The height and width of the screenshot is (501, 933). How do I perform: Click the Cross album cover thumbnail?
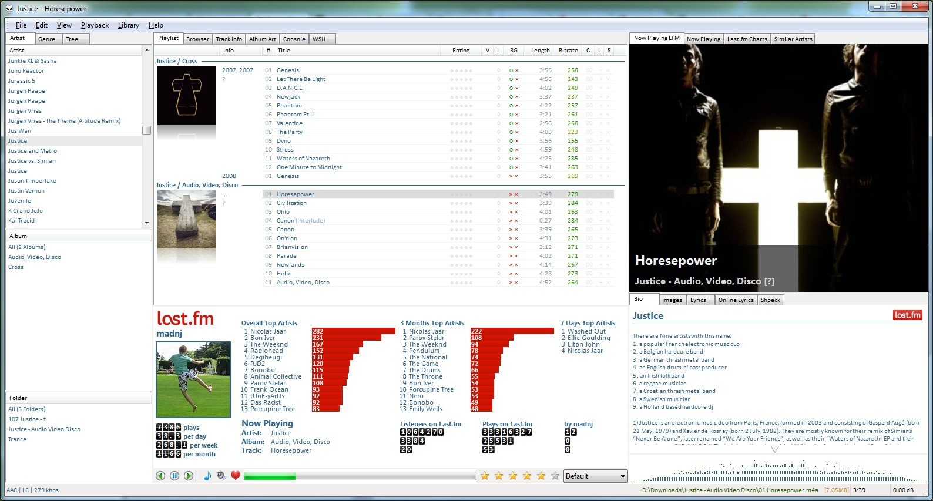tap(187, 95)
